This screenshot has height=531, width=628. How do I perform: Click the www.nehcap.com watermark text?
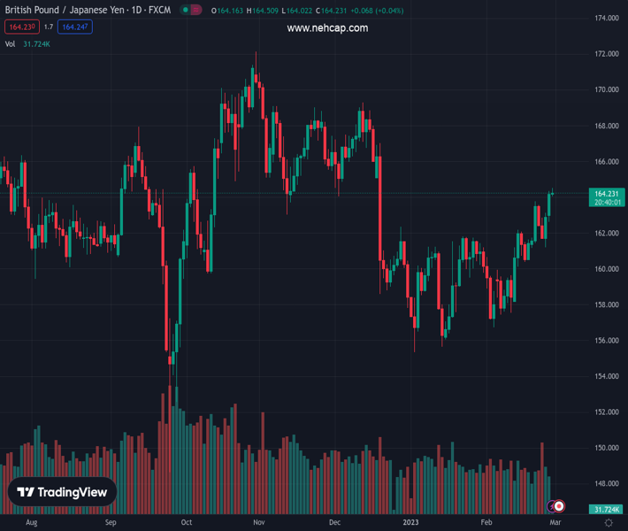[327, 28]
